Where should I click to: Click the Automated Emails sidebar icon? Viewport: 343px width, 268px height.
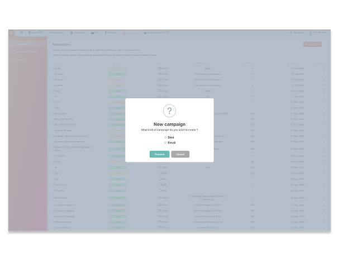pyautogui.click(x=13, y=51)
